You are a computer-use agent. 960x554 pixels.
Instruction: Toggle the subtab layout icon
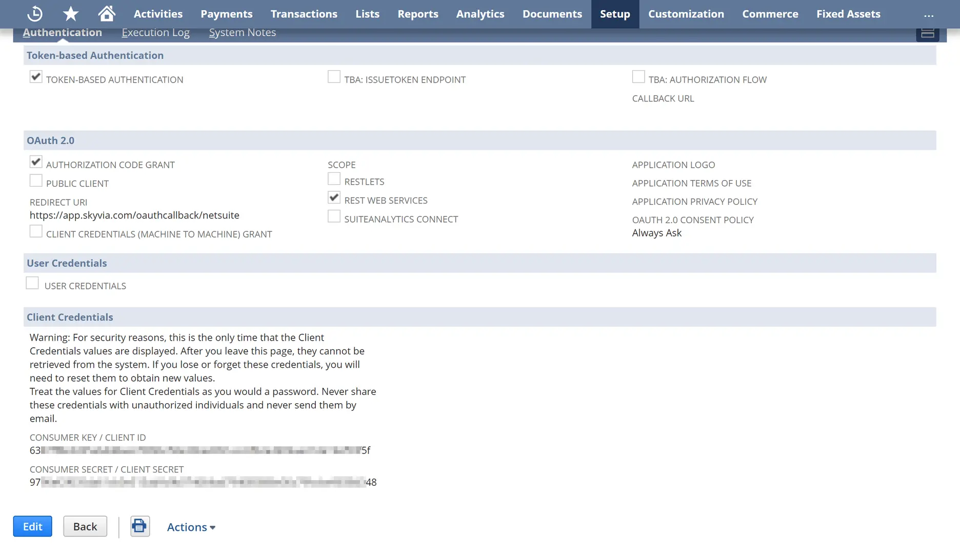927,34
